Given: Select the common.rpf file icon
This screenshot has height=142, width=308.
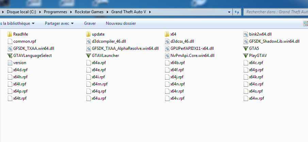Looking at the screenshot, I should 10,41.
